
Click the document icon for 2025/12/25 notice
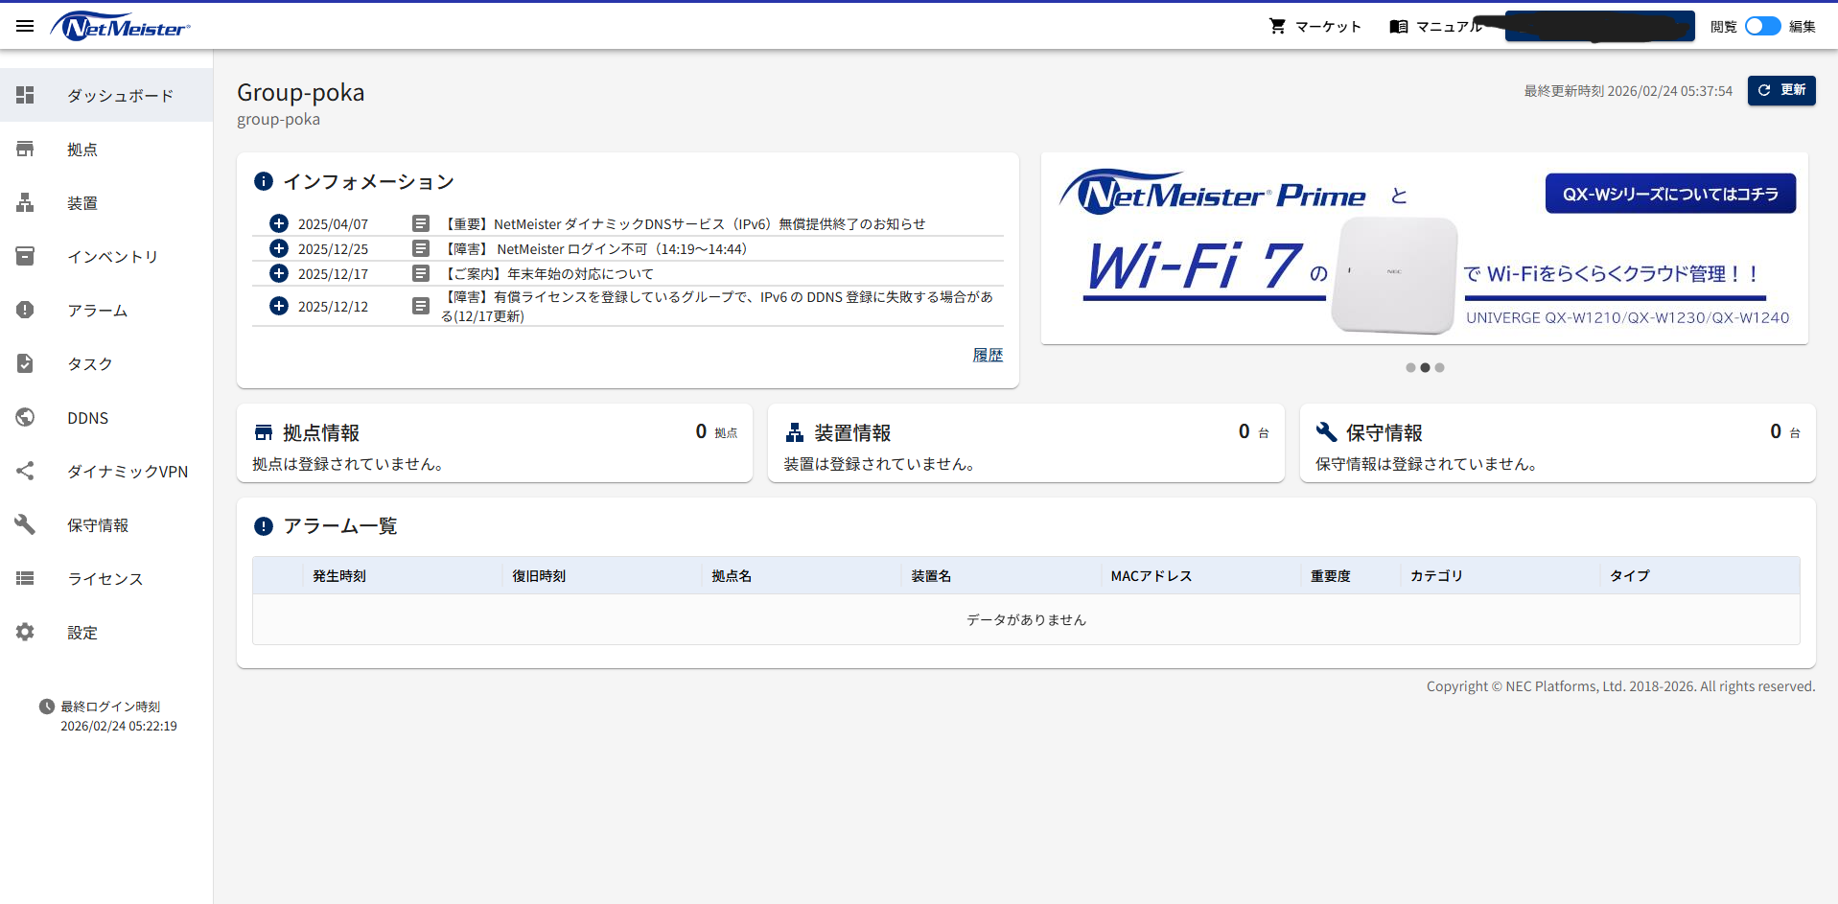click(420, 248)
